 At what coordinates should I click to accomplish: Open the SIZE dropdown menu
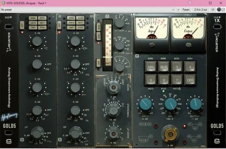tap(8, 17)
